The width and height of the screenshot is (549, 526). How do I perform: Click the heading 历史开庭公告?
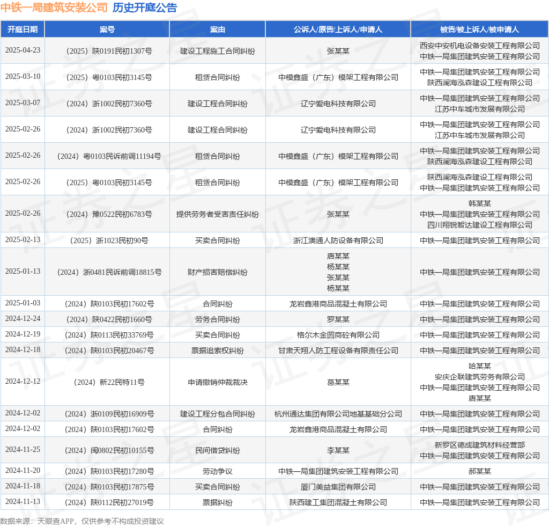pyautogui.click(x=145, y=8)
